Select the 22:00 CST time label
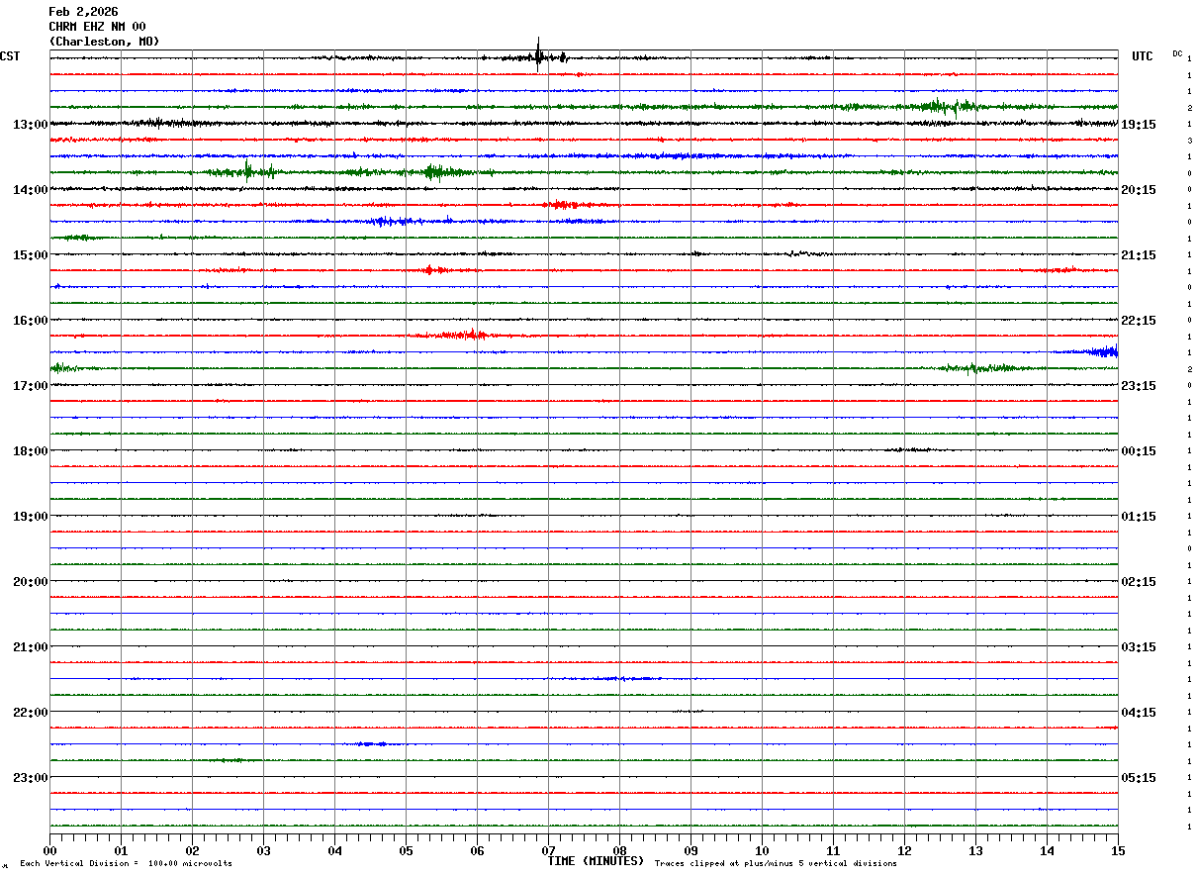This screenshot has height=877, width=1197. coord(30,713)
